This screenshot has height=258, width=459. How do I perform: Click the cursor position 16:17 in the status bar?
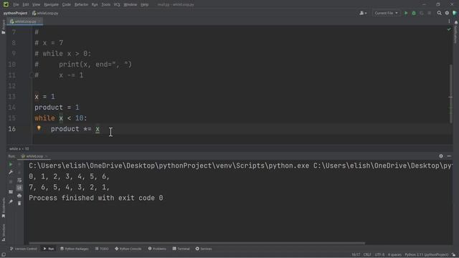click(356, 255)
